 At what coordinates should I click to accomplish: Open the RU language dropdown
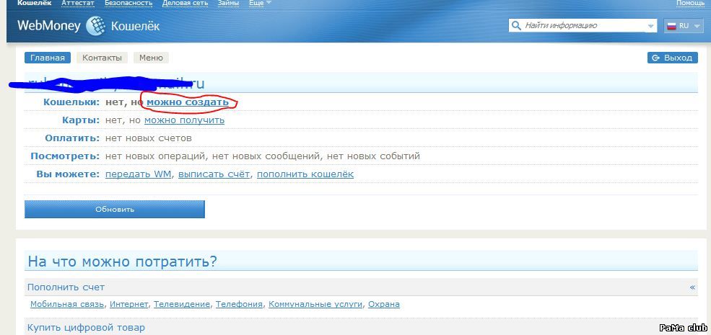684,26
